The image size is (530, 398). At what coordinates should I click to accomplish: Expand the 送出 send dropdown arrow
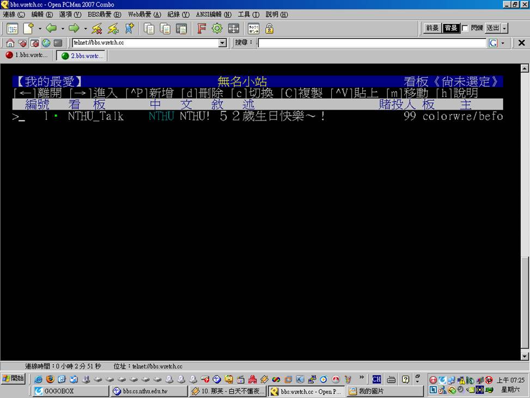(505, 28)
